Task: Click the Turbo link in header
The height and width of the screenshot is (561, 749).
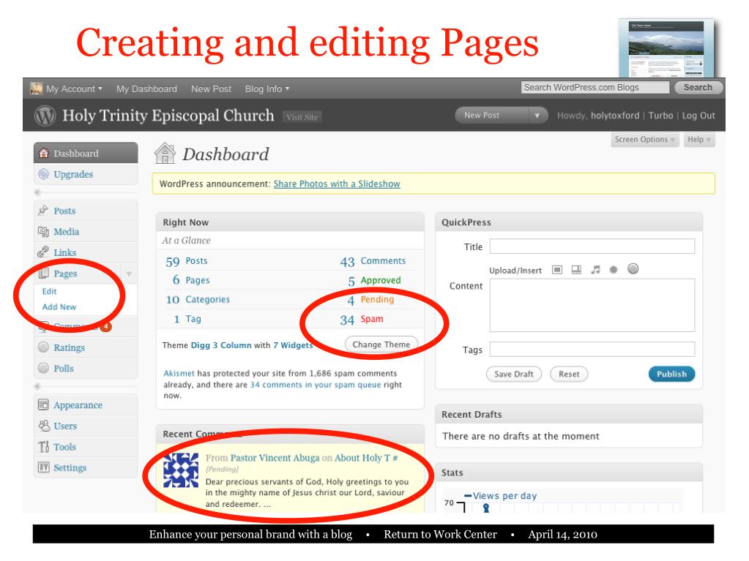Action: pos(660,116)
